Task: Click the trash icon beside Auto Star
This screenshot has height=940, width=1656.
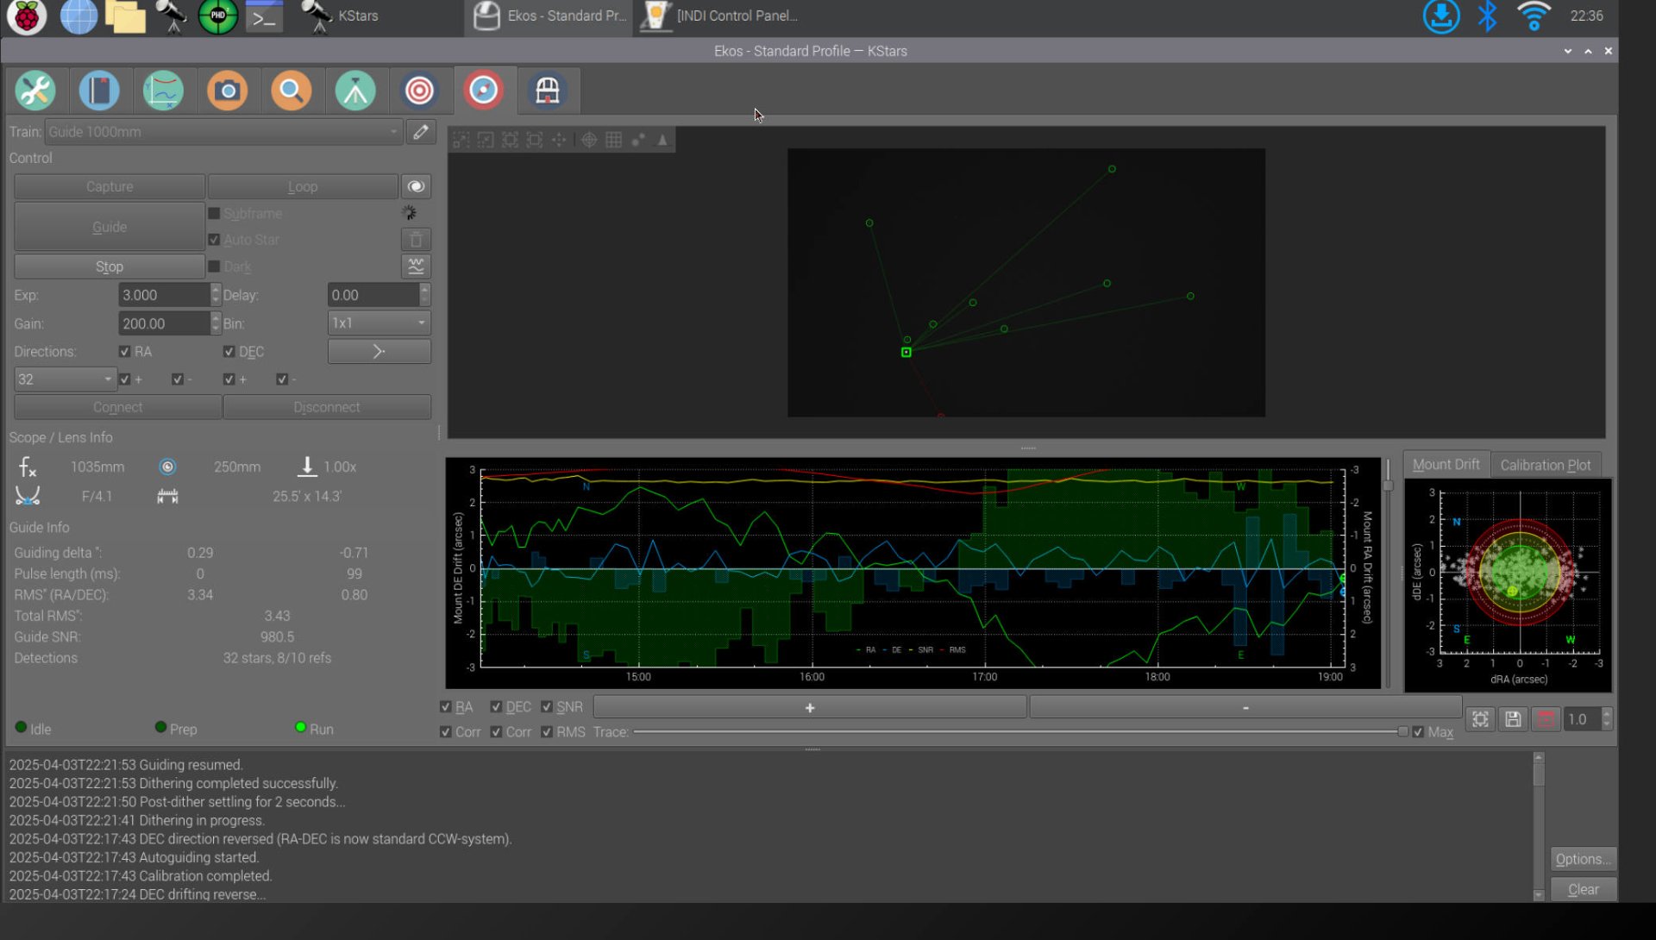Action: (416, 240)
